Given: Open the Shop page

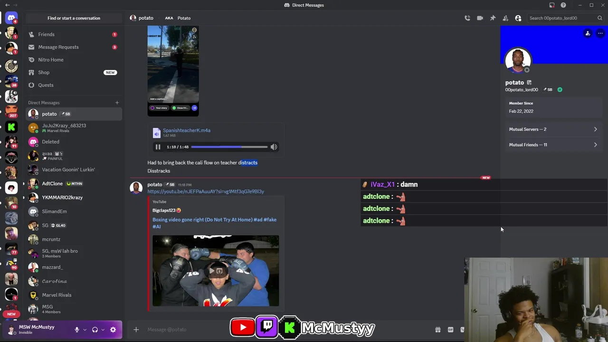Looking at the screenshot, I should pos(74,72).
